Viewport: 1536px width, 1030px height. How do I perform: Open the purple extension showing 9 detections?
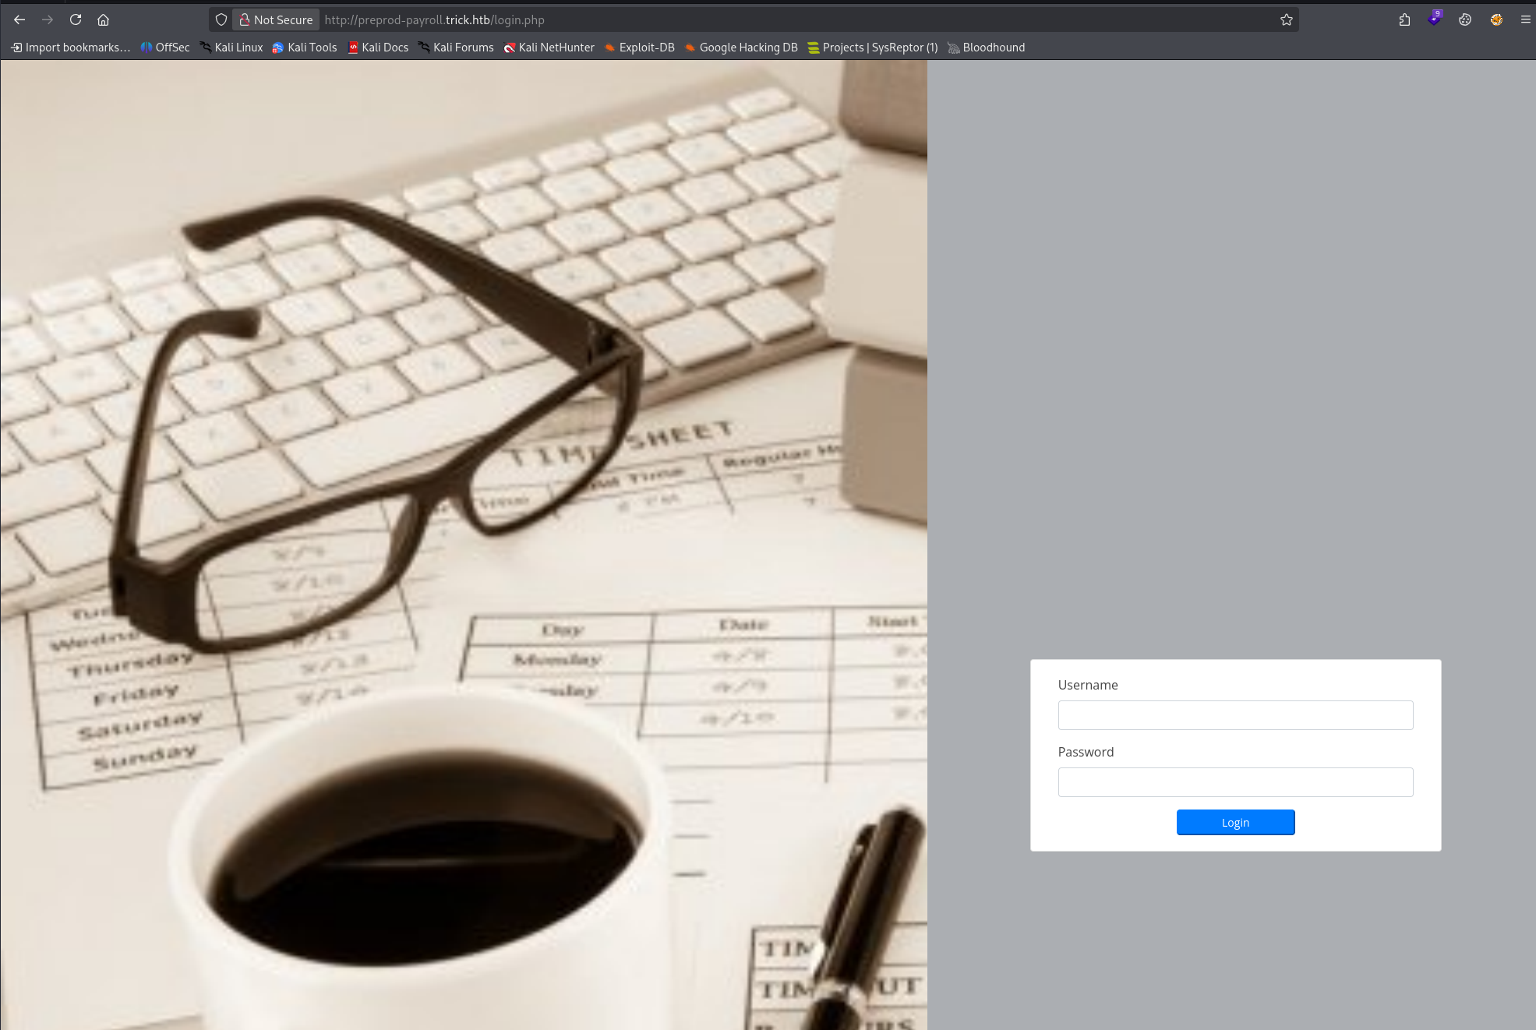tap(1435, 19)
